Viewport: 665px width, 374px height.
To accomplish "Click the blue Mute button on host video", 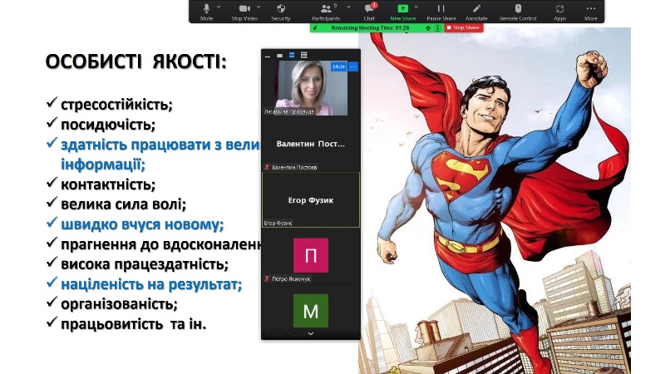I will (338, 66).
